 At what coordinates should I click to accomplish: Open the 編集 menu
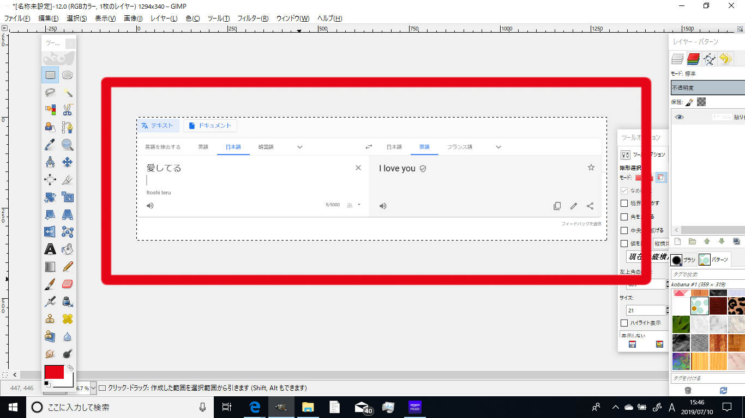click(x=49, y=19)
